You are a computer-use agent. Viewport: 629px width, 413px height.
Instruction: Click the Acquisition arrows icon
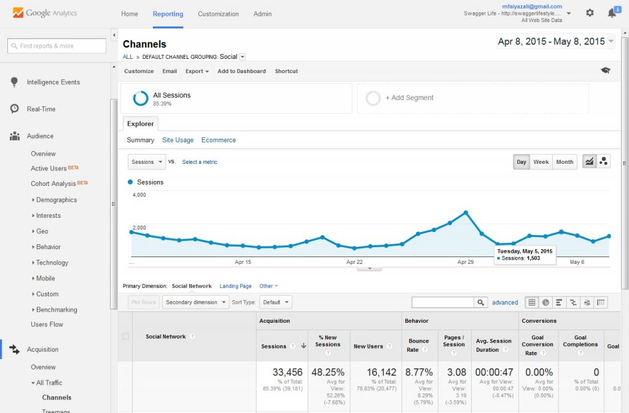pyautogui.click(x=15, y=349)
